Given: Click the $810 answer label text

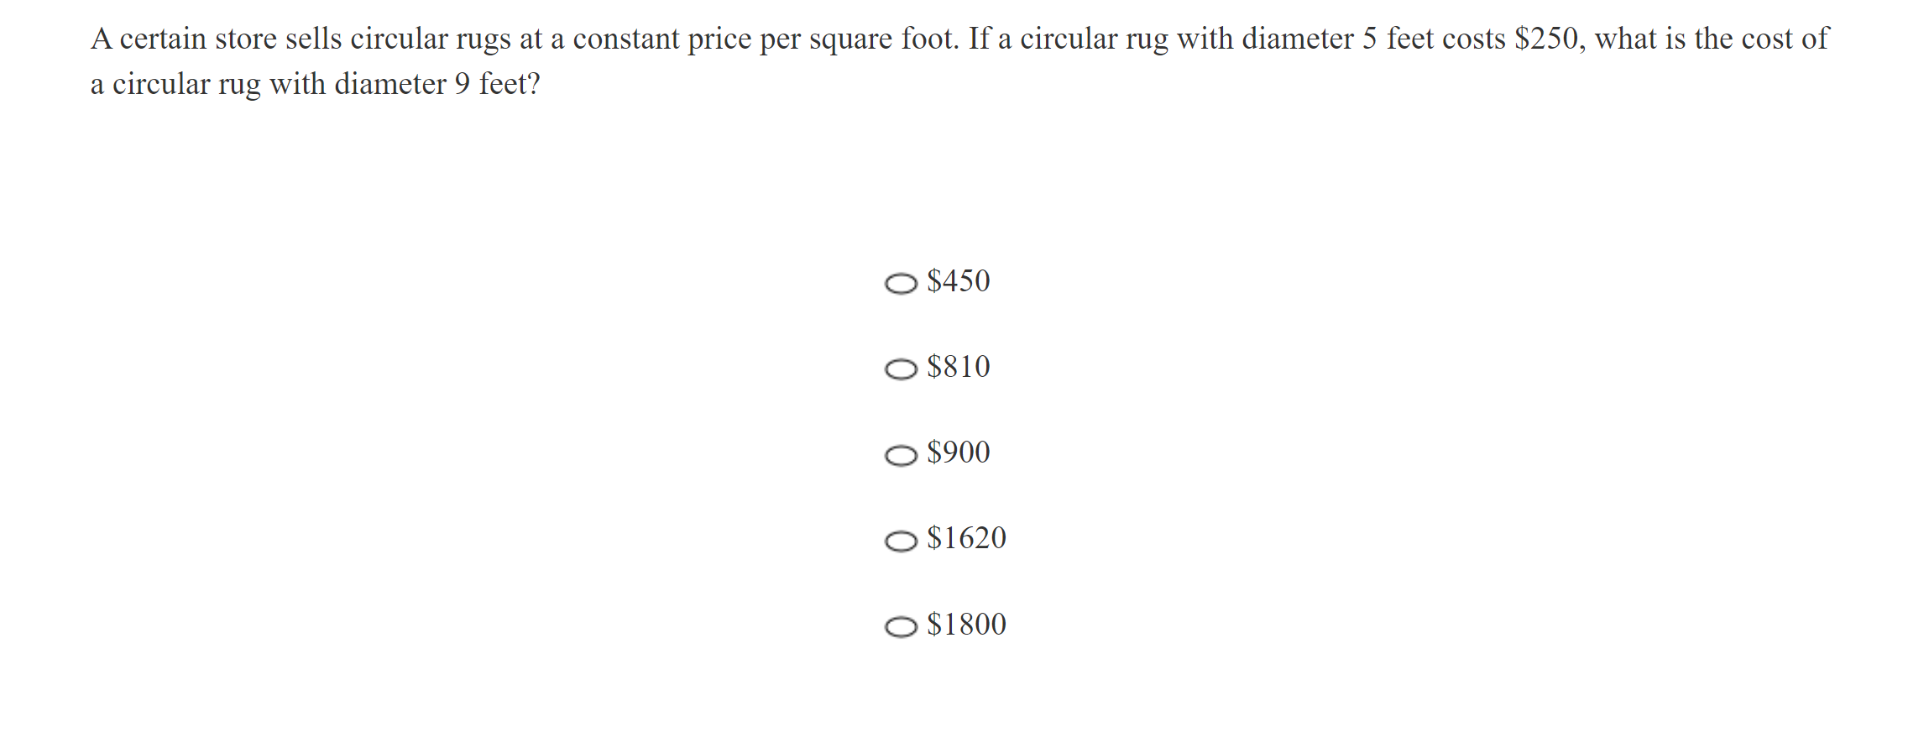Looking at the screenshot, I should click(x=958, y=367).
